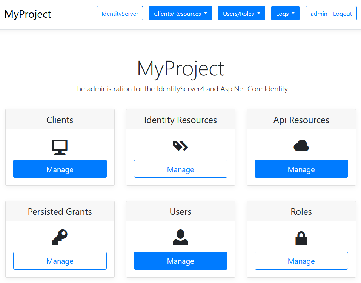Open the Clients/Resources dropdown menu
The height and width of the screenshot is (283, 361).
(x=180, y=13)
